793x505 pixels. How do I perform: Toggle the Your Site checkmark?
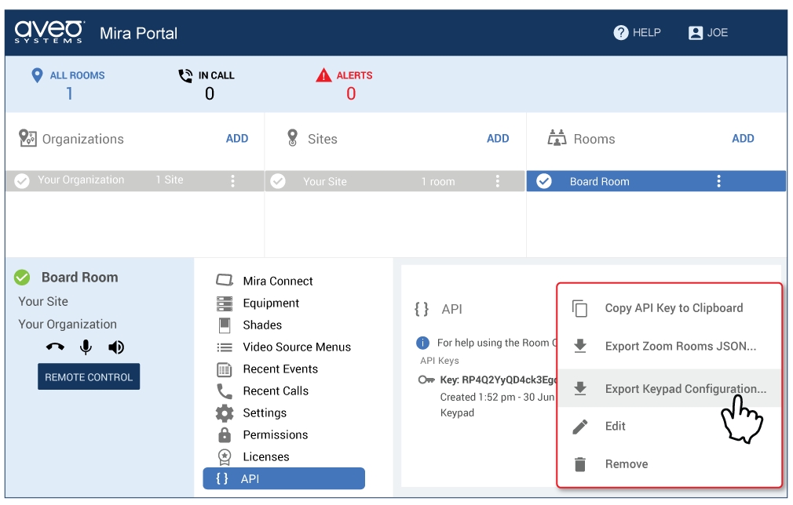coord(278,181)
